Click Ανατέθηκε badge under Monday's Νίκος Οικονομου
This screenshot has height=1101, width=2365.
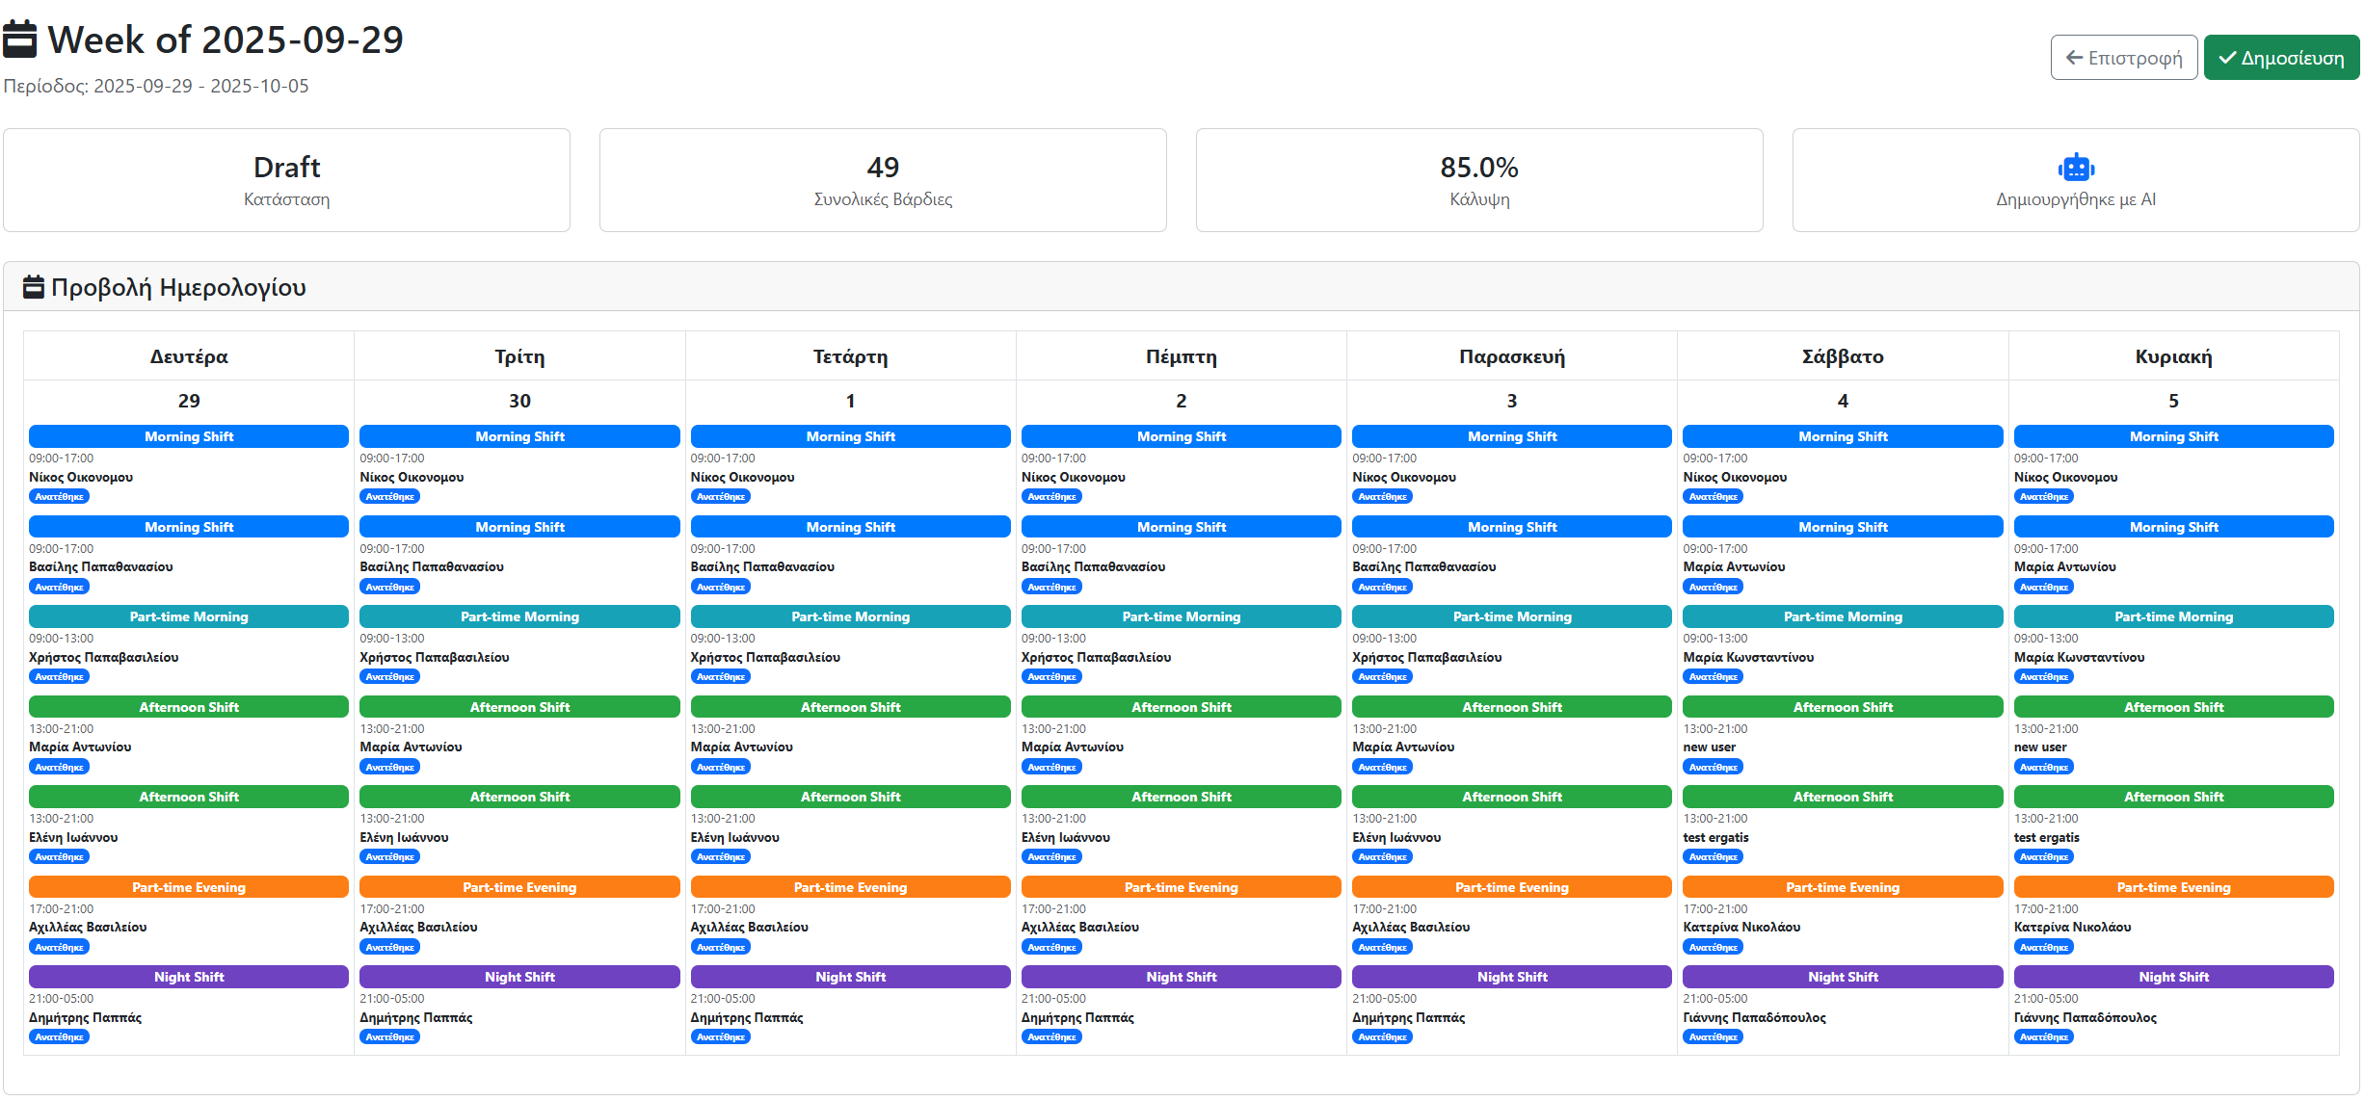click(59, 497)
